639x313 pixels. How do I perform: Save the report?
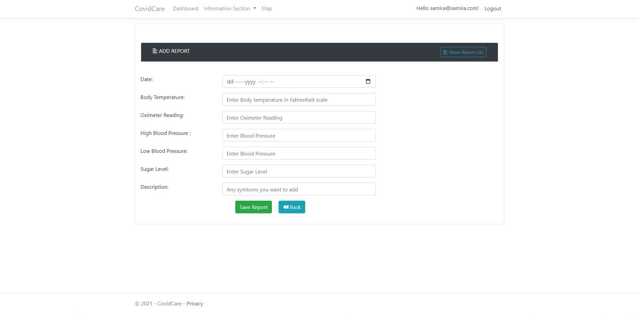click(253, 207)
